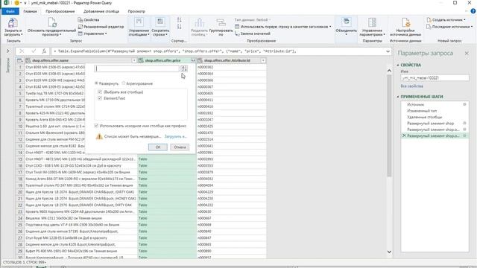Click the vertical scrollbar up arrow

tap(389, 71)
